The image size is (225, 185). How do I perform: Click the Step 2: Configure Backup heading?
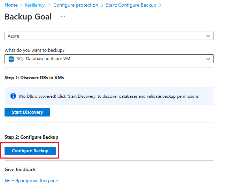(31, 137)
